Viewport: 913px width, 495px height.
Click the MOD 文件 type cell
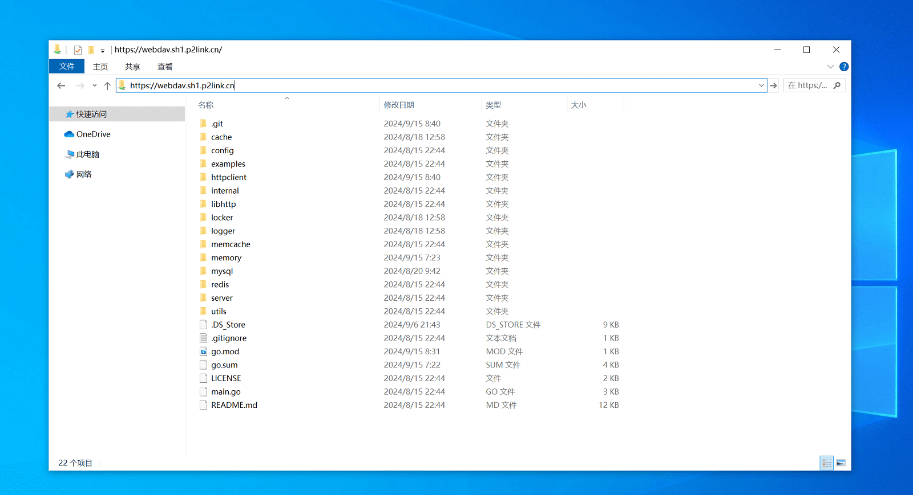504,351
